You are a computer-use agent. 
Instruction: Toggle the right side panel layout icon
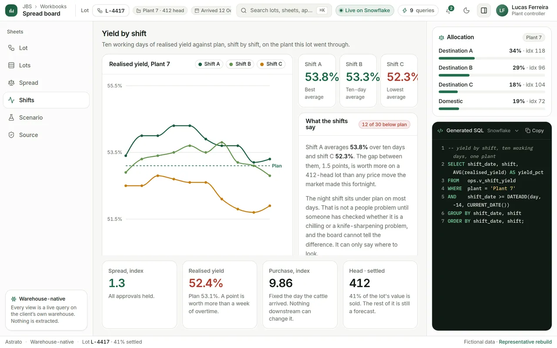tap(483, 10)
